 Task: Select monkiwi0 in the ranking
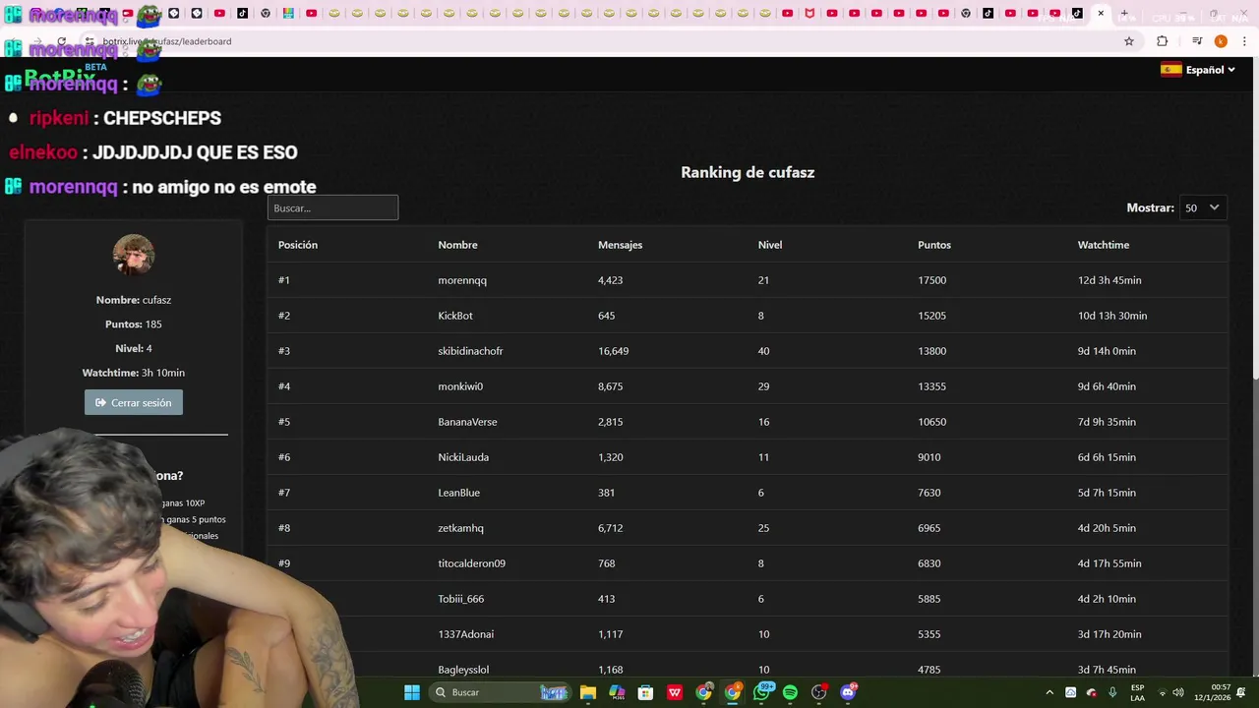460,386
